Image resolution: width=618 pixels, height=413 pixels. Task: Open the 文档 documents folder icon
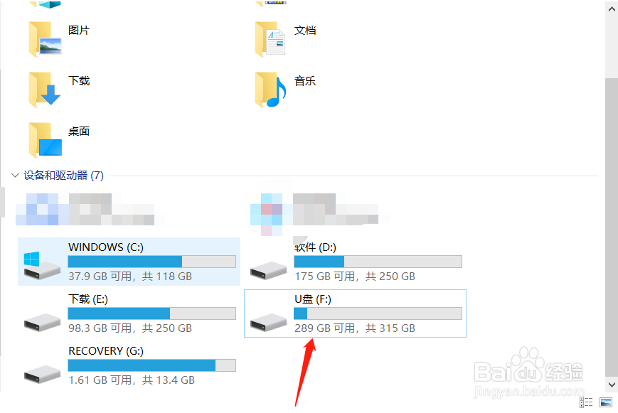(270, 39)
